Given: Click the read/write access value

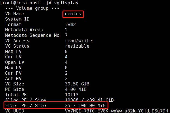Looking at the screenshot, I should [x=78, y=41].
